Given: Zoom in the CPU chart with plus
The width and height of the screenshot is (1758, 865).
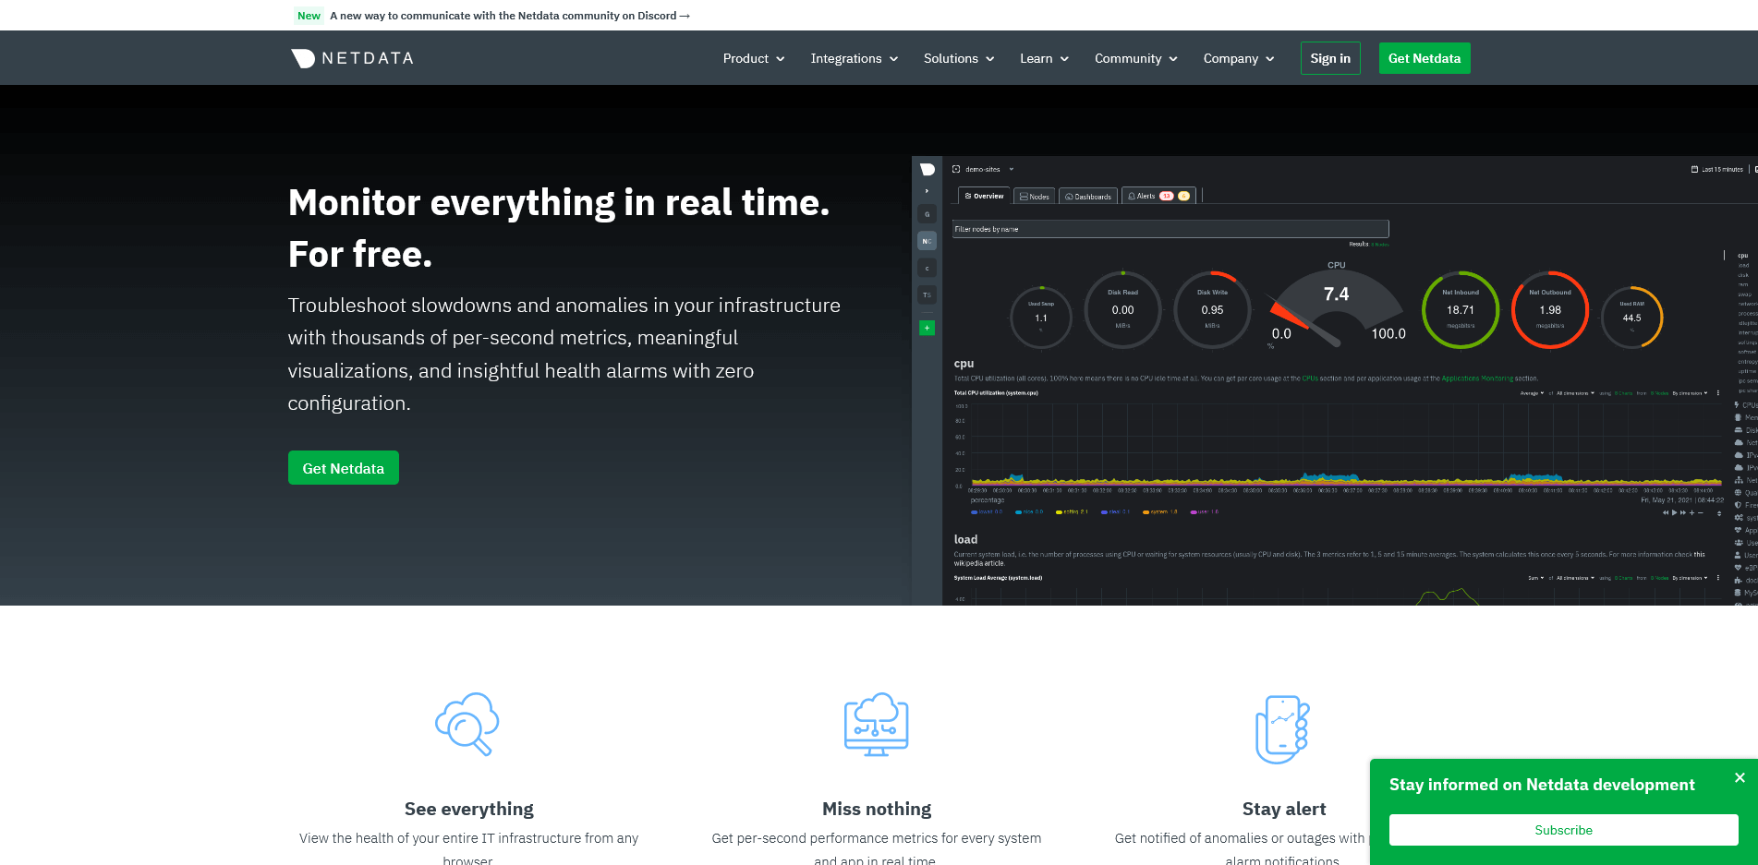Looking at the screenshot, I should point(1691,512).
